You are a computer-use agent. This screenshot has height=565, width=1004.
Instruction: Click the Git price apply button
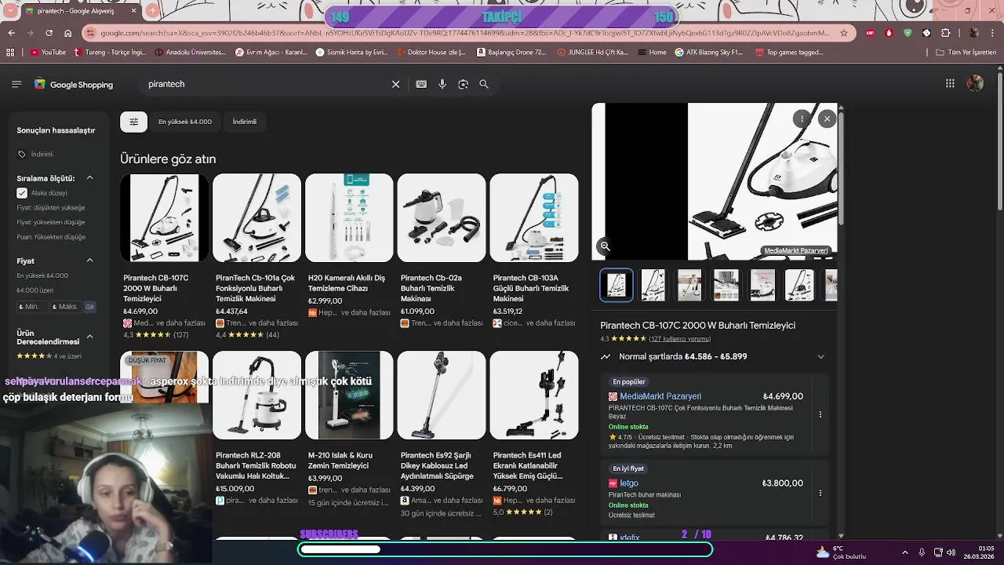click(89, 307)
